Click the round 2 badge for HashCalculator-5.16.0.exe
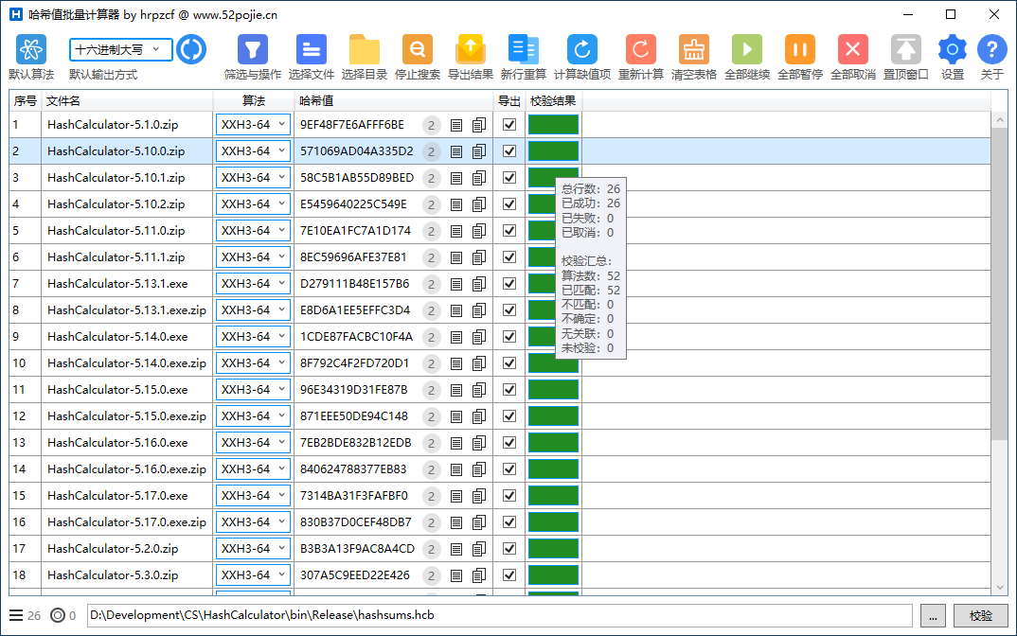 (431, 444)
